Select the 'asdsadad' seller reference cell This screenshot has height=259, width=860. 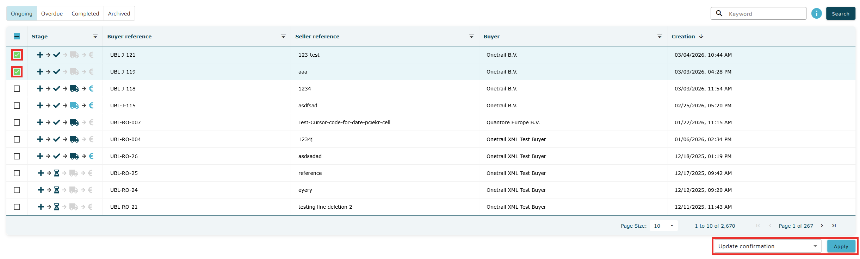coord(385,156)
